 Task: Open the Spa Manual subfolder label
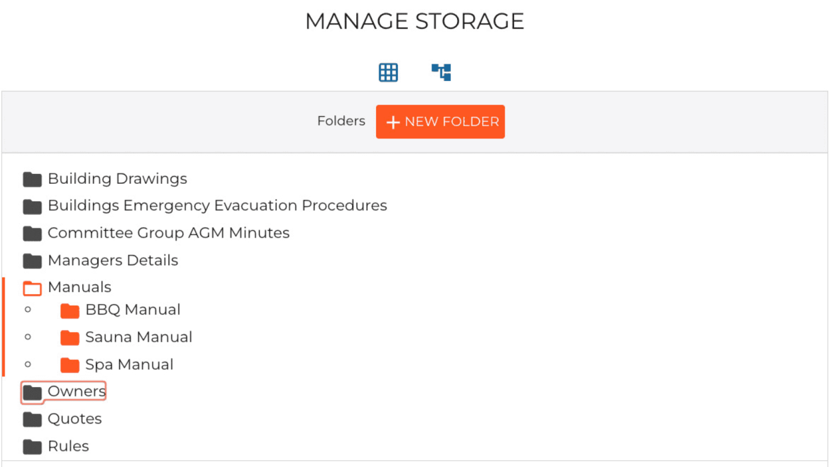point(129,365)
